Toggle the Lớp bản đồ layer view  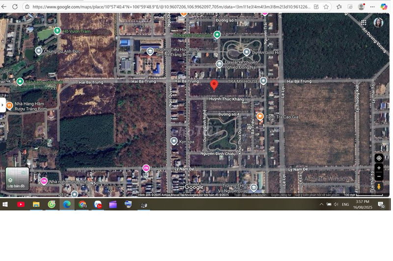pos(17,179)
